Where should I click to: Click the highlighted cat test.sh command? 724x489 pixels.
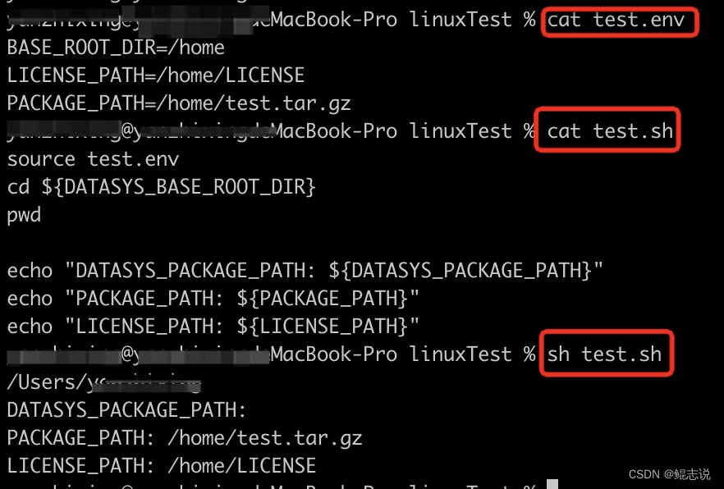tap(610, 131)
